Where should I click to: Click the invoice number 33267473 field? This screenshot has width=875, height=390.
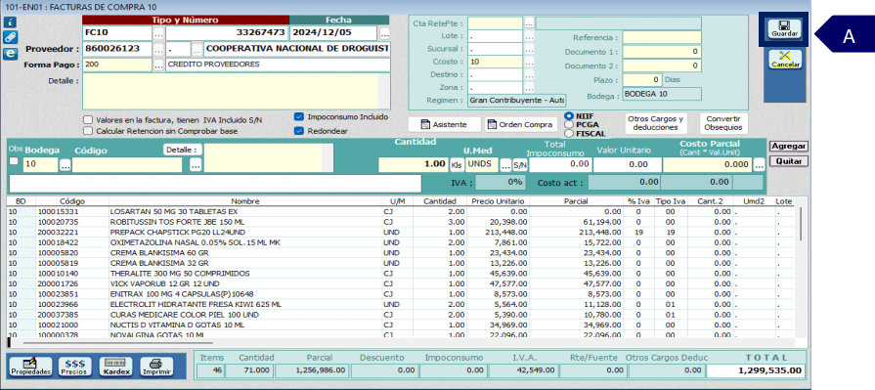coord(227,33)
